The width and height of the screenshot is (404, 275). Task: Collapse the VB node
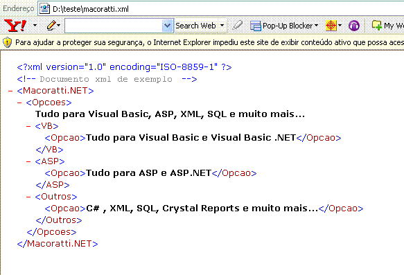click(28, 126)
